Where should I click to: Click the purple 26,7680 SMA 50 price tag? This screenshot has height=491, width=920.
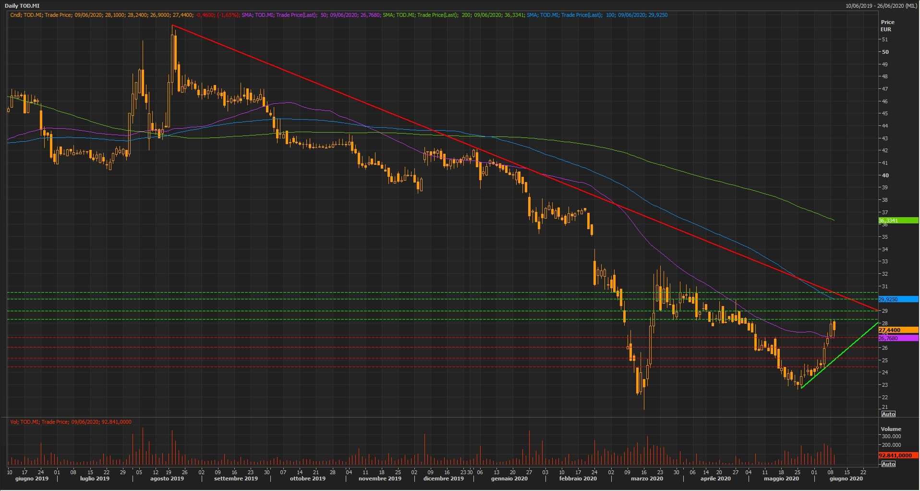(x=898, y=339)
